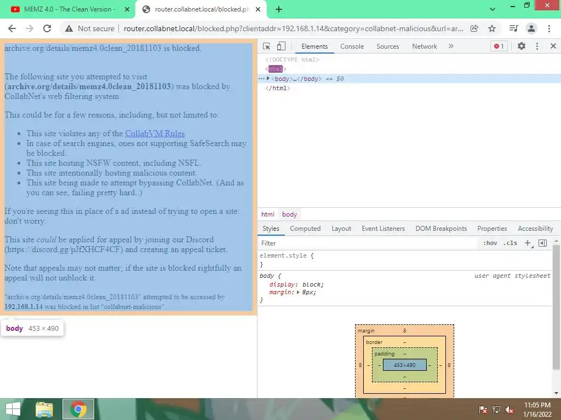561x420 pixels.
Task: Click the DevTools error count badge
Action: pyautogui.click(x=499, y=46)
